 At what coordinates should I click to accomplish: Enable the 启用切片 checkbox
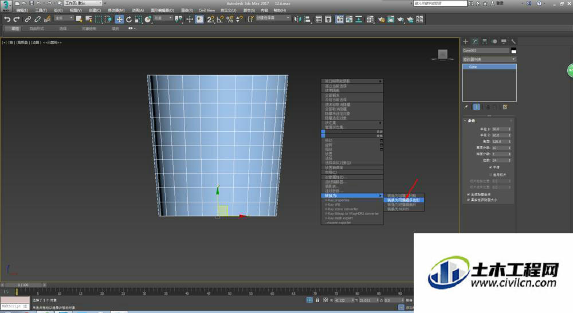pyautogui.click(x=491, y=174)
